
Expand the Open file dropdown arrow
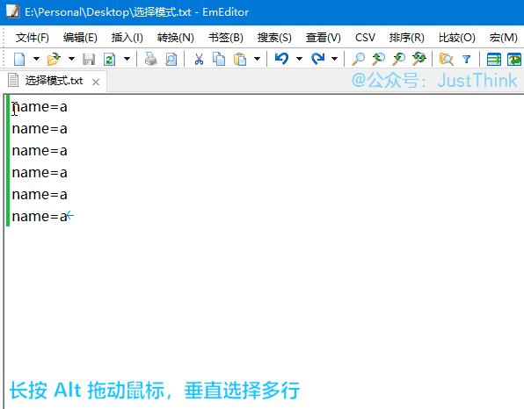tap(71, 59)
